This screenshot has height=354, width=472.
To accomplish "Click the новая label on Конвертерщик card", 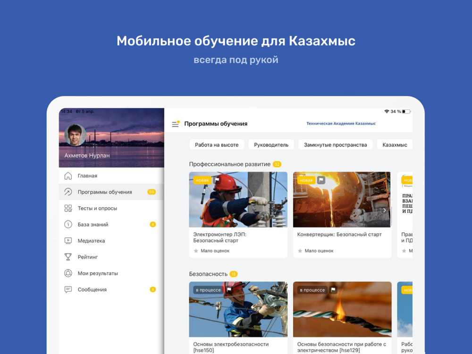I will coord(306,180).
